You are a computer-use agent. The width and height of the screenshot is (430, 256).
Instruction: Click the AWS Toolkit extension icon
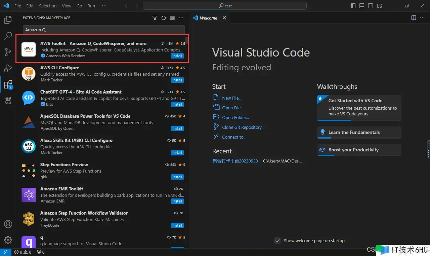click(x=29, y=49)
